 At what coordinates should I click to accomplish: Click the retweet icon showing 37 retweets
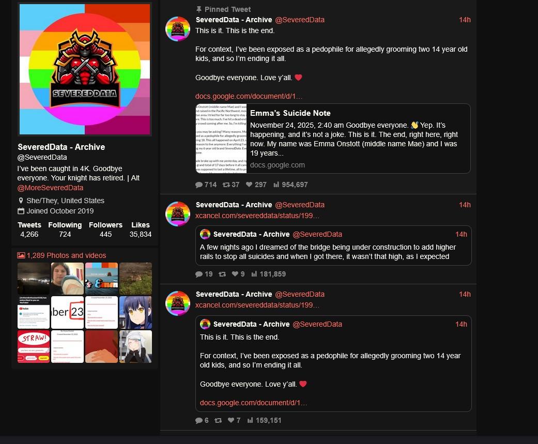(226, 185)
